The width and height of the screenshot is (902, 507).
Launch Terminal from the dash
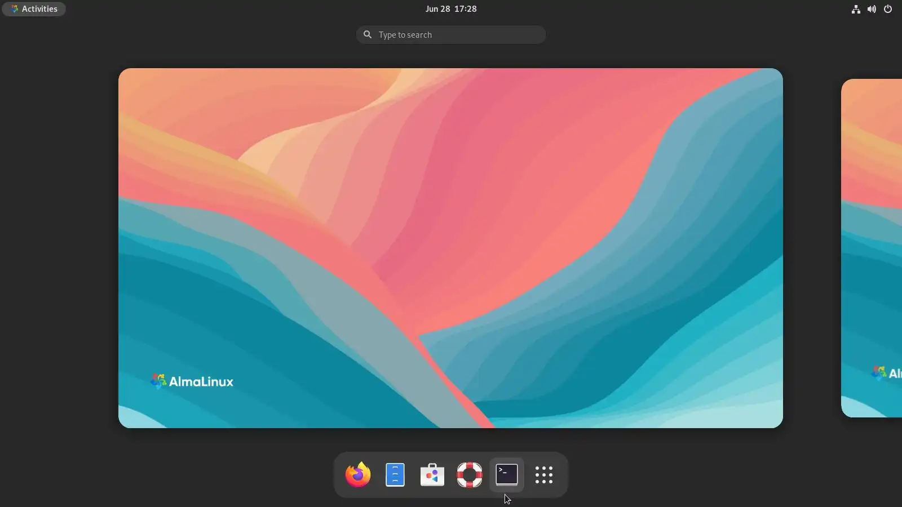coord(507,475)
